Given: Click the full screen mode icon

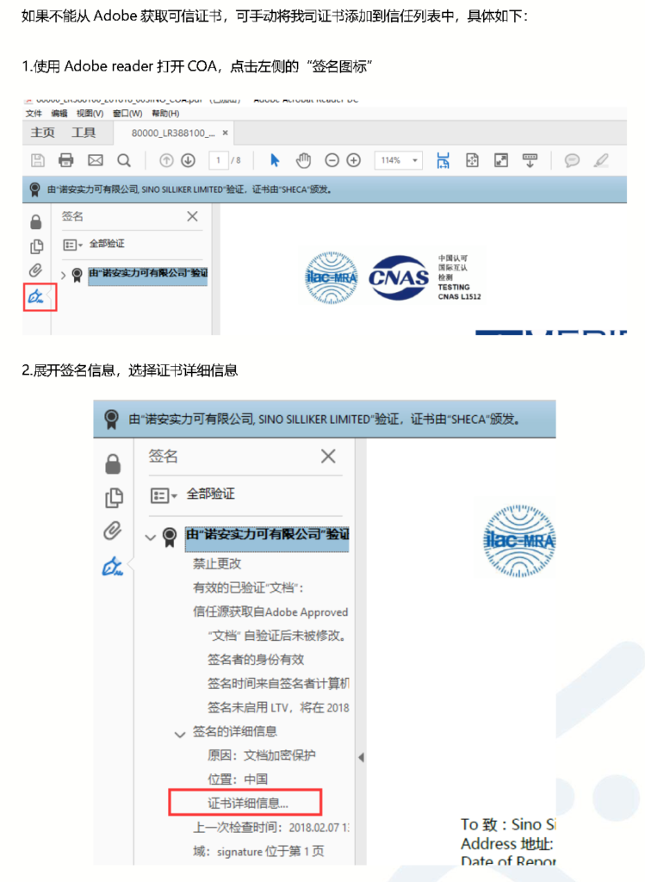Looking at the screenshot, I should [501, 160].
